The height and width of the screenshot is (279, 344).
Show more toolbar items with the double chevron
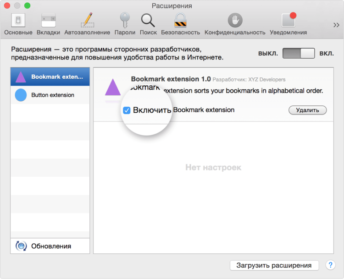pos(336,25)
